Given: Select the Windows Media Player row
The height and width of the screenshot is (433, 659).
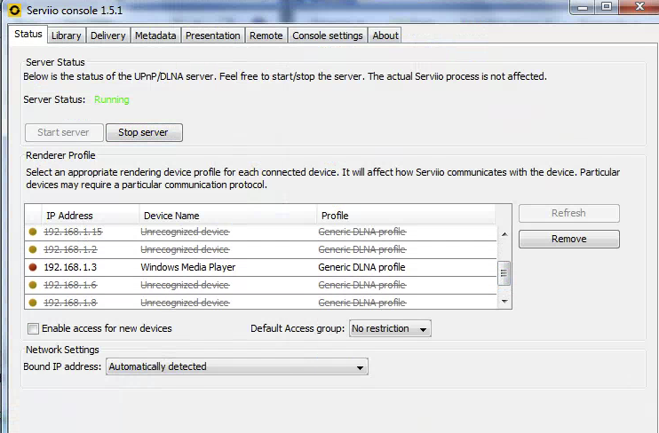Looking at the screenshot, I should (x=187, y=267).
